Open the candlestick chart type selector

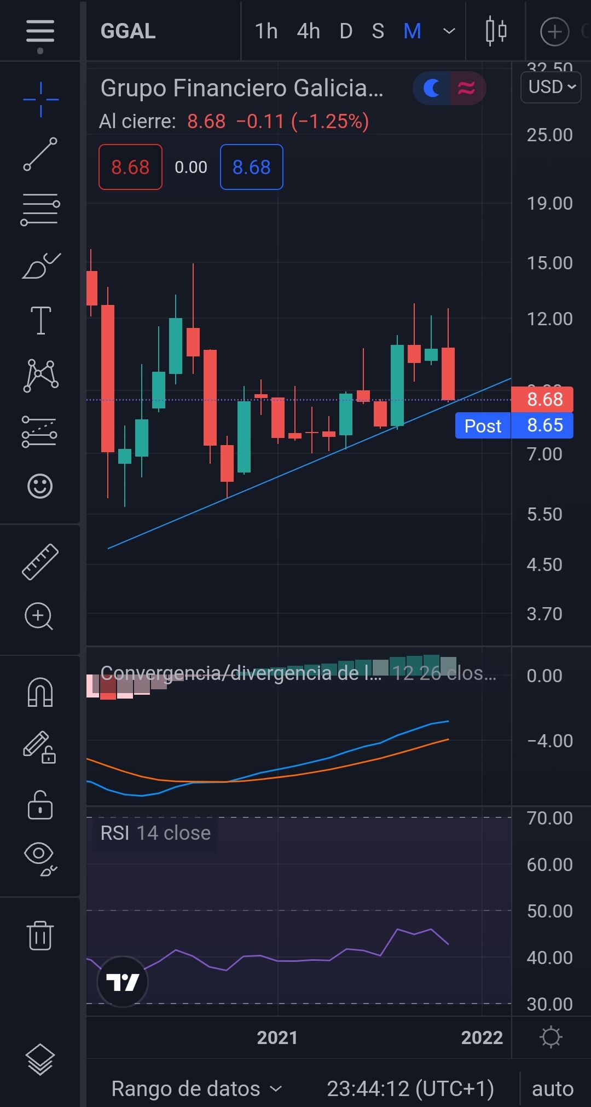pos(496,31)
